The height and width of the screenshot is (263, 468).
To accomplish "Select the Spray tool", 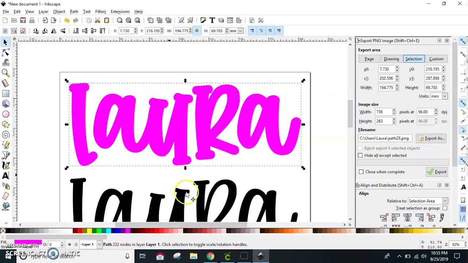I will coord(5,186).
